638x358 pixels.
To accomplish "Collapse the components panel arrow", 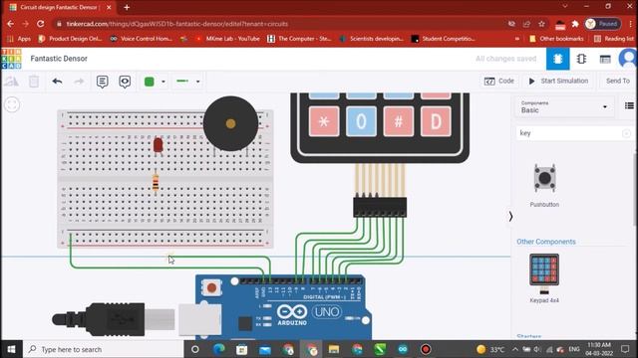I will point(510,217).
